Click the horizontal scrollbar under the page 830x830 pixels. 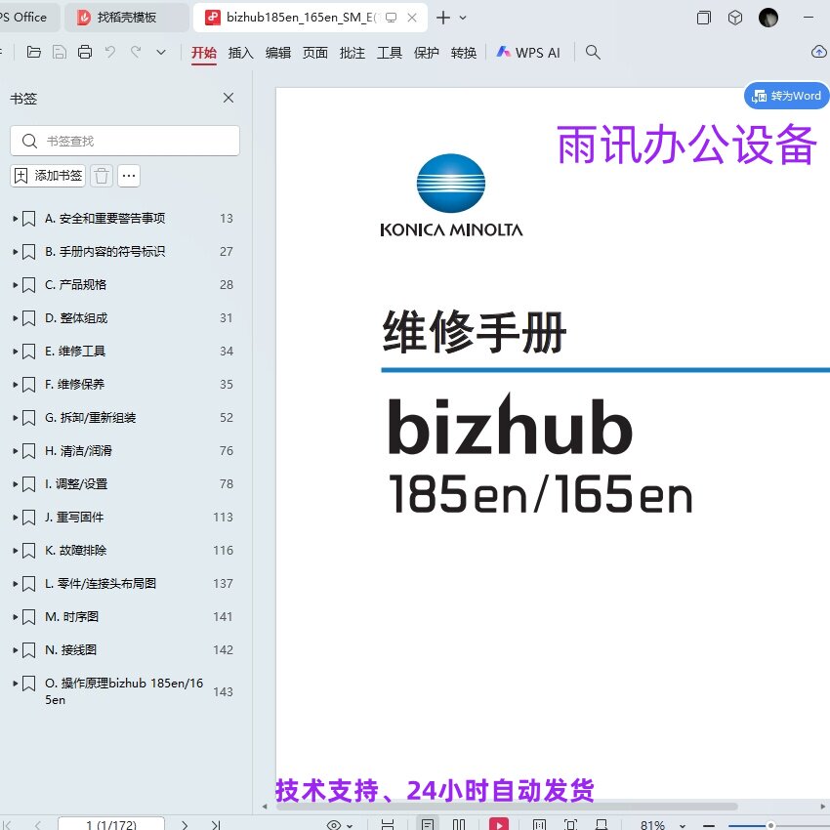click(507, 807)
